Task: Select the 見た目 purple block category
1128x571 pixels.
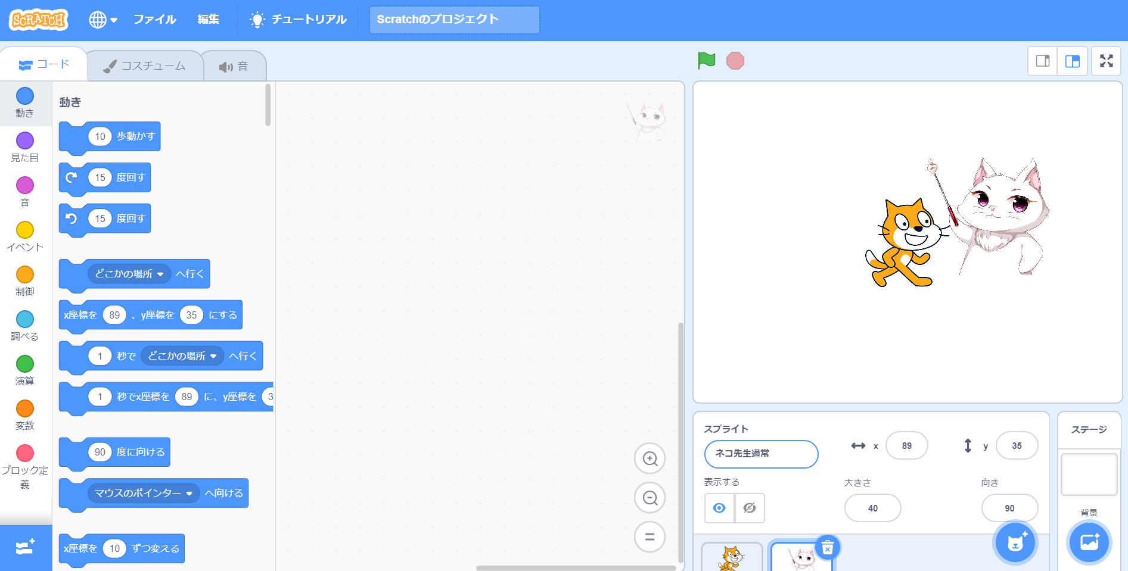Action: 25,146
